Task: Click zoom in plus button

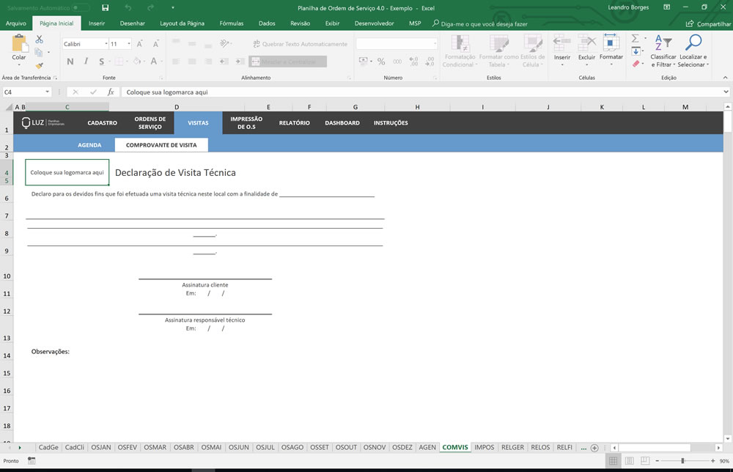Action: [x=712, y=461]
